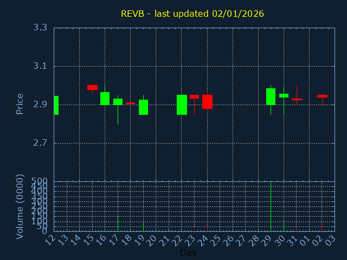The height and width of the screenshot is (260, 347).
Task: Select the day 26 tick label
Action: [230, 239]
